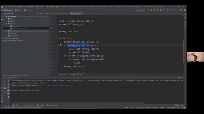
Task: Expand the orange highlighted folder
Action: click(x=6, y=31)
